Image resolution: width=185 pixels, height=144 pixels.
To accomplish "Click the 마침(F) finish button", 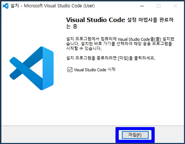I will (x=135, y=135).
